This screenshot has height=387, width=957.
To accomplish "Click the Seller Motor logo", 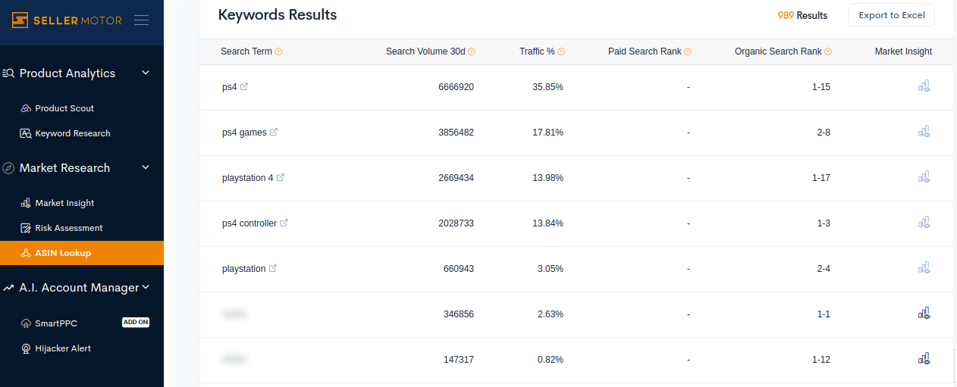I will [x=67, y=20].
